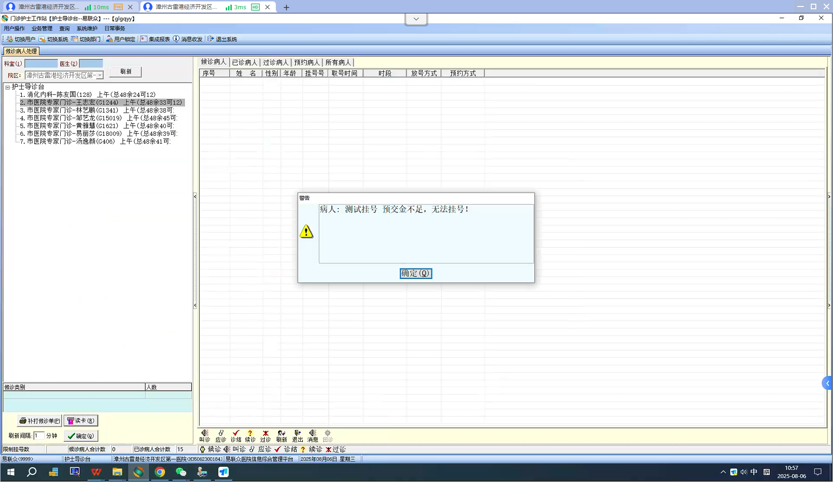Click the 医生(2) input field

(x=91, y=63)
